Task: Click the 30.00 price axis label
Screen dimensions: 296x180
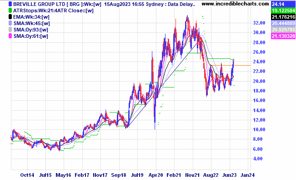Action: (259, 32)
